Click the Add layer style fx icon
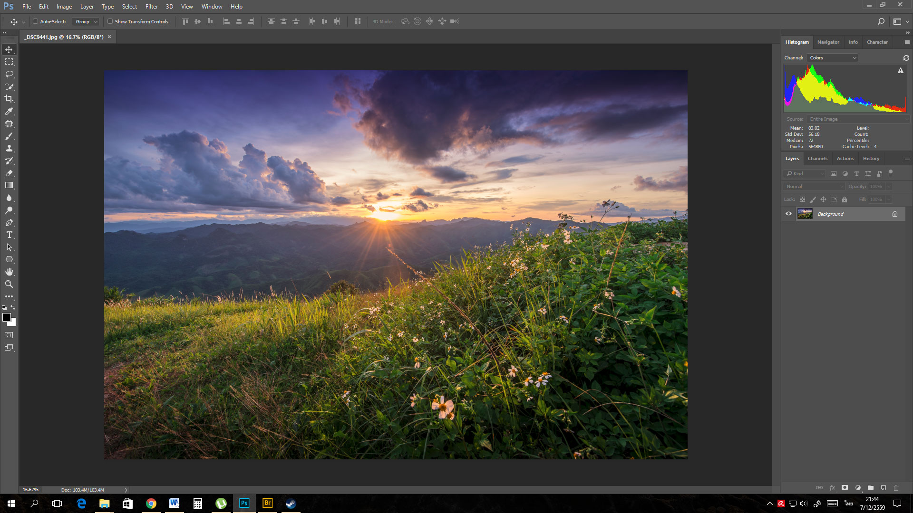This screenshot has width=913, height=513. click(x=832, y=487)
